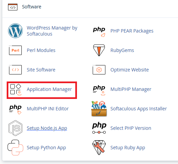The height and width of the screenshot is (164, 178).
Task: Click the Python logo icon
Action: [15, 148]
